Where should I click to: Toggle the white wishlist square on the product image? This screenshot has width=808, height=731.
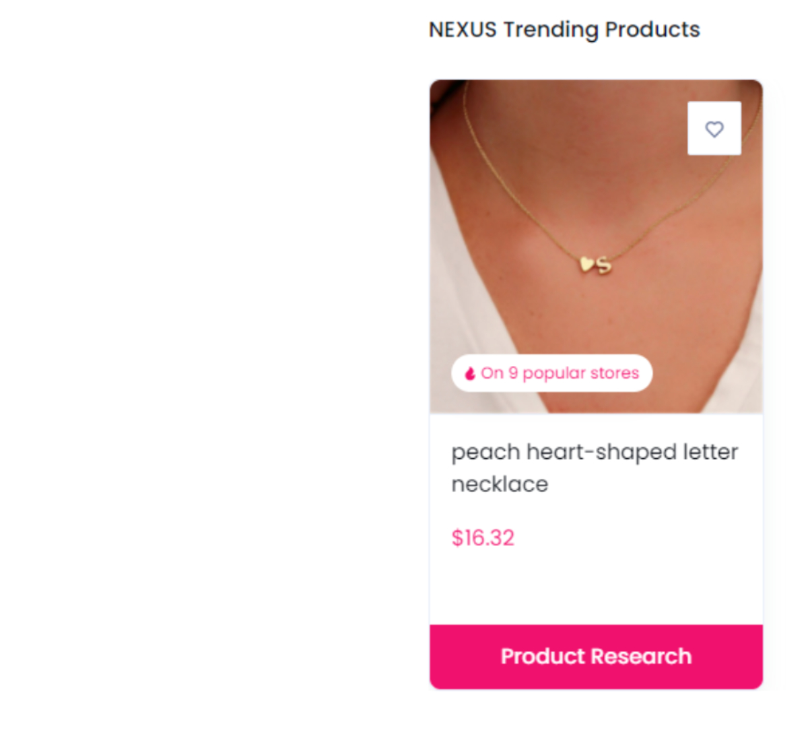714,128
